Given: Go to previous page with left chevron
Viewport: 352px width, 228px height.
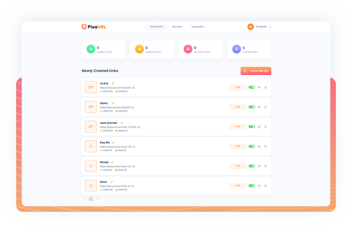Looking at the screenshot, I should click(85, 199).
